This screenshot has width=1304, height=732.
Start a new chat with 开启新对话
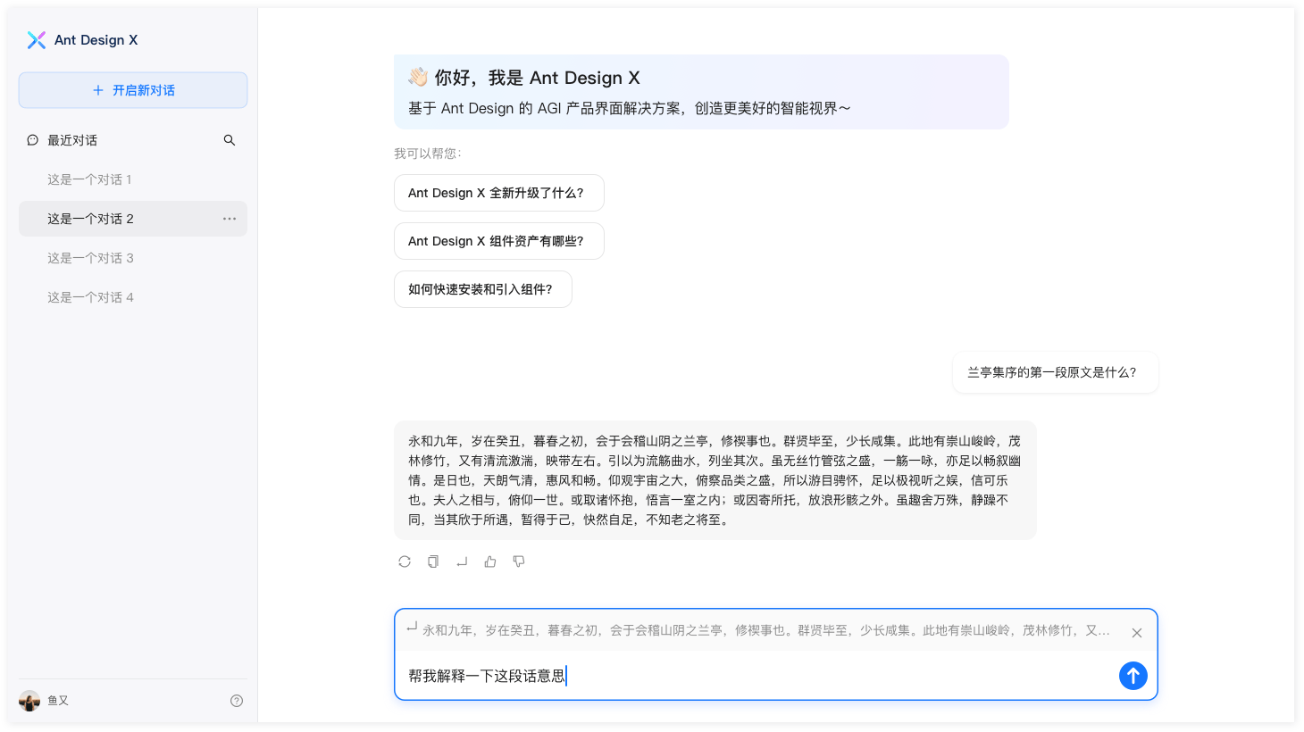click(x=133, y=90)
